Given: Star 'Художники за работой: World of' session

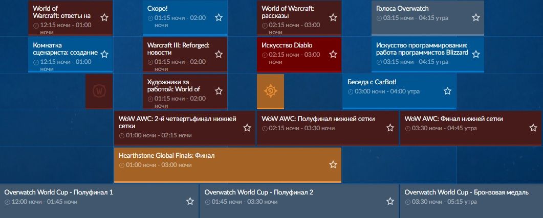Looking at the screenshot, I should coord(219,91).
